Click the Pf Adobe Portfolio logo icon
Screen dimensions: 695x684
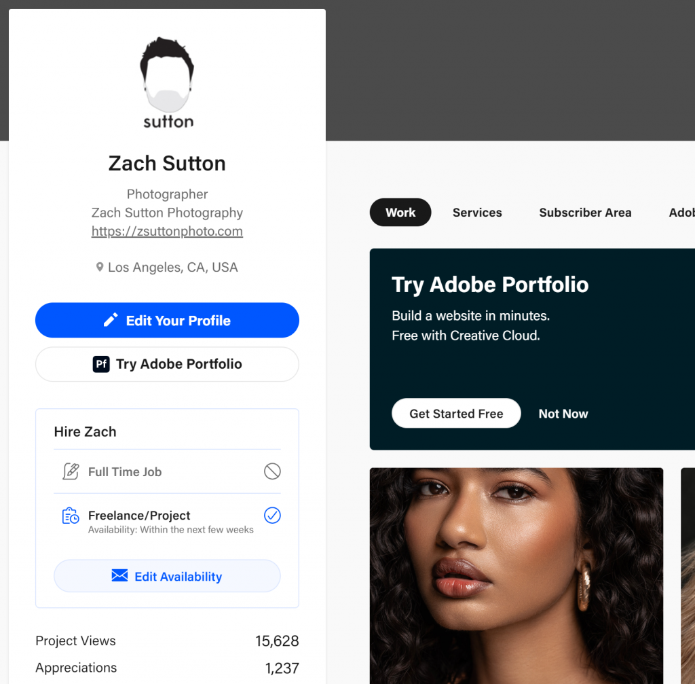pyautogui.click(x=101, y=364)
